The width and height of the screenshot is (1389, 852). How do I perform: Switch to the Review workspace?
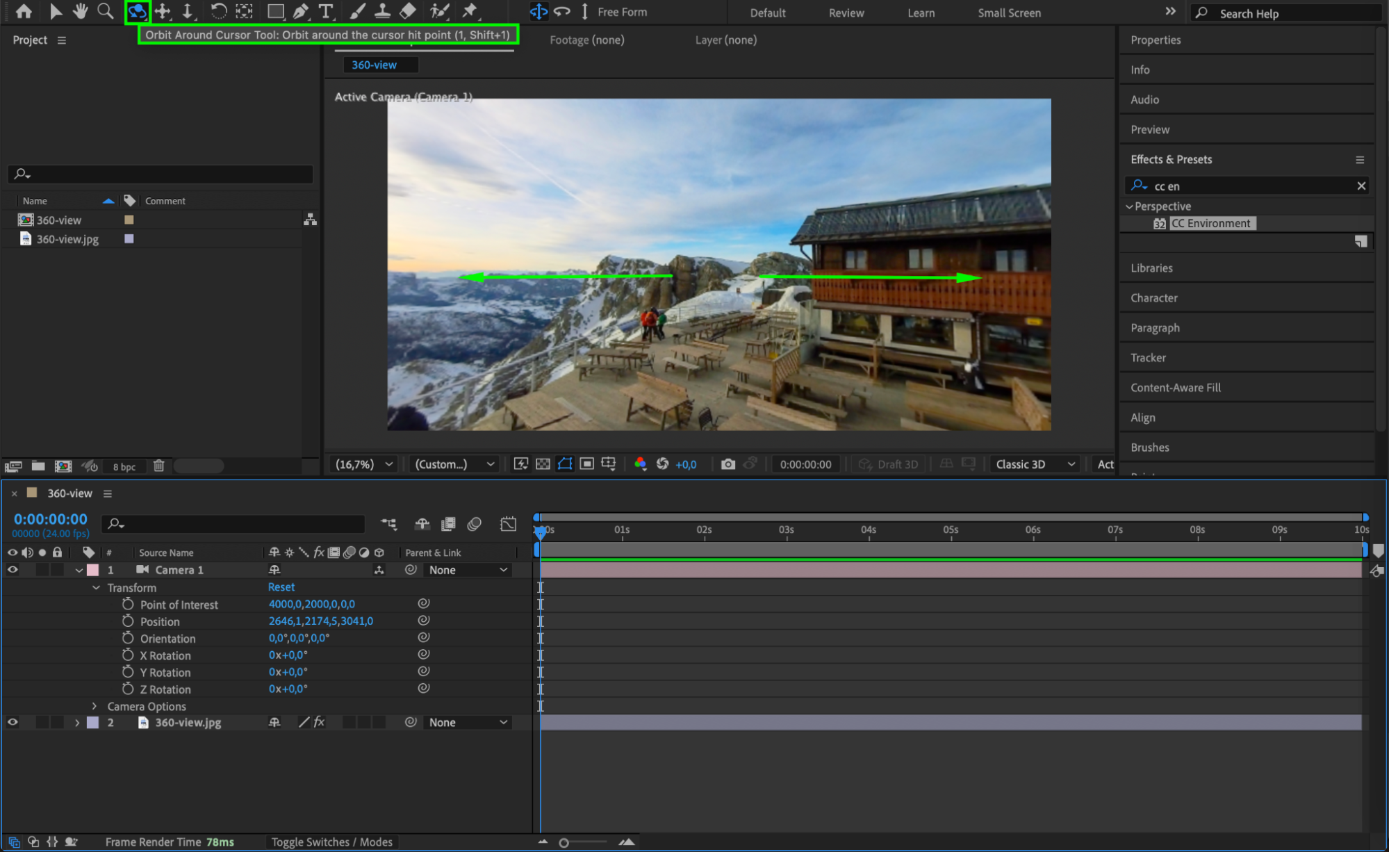coord(846,13)
